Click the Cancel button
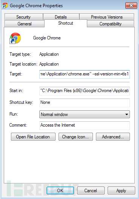Image resolution: width=139 pixels, height=199 pixels. point(91,190)
